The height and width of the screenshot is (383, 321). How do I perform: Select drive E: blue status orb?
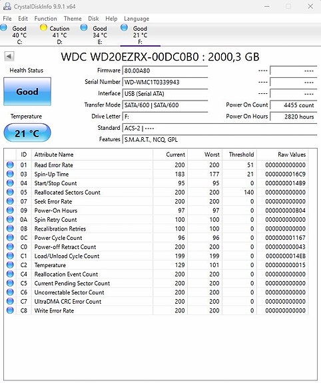point(84,27)
